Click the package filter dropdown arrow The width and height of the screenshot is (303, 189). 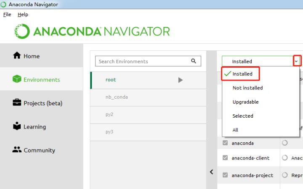pos(296,61)
